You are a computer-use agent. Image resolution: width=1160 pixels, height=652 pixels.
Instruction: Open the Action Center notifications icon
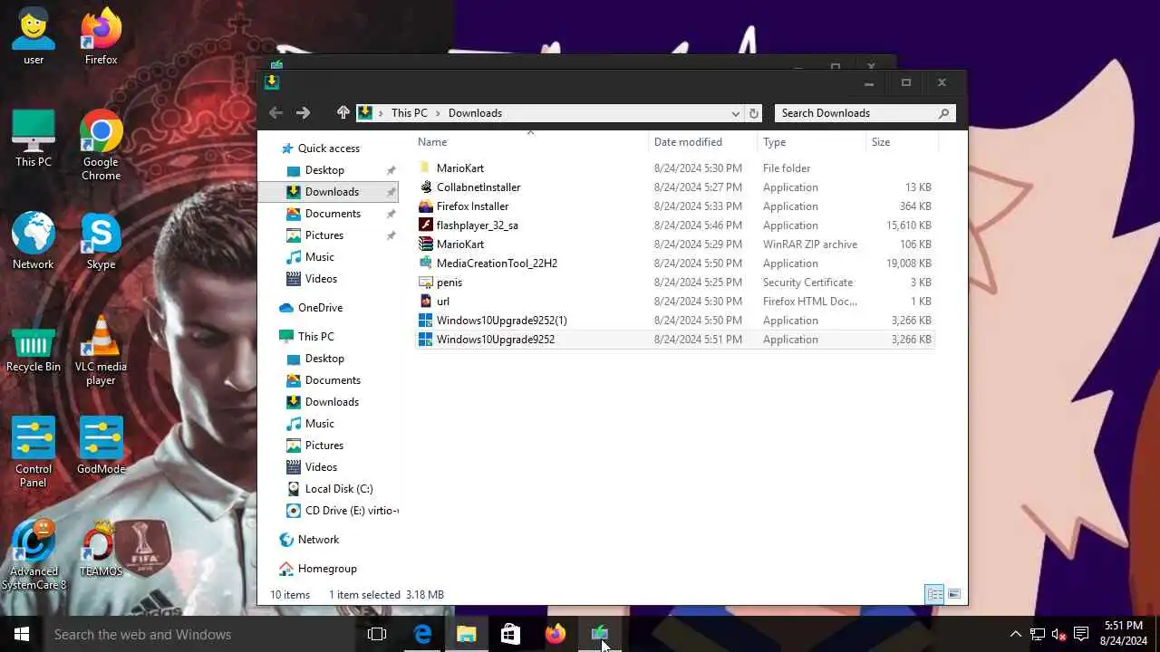[x=1080, y=634]
